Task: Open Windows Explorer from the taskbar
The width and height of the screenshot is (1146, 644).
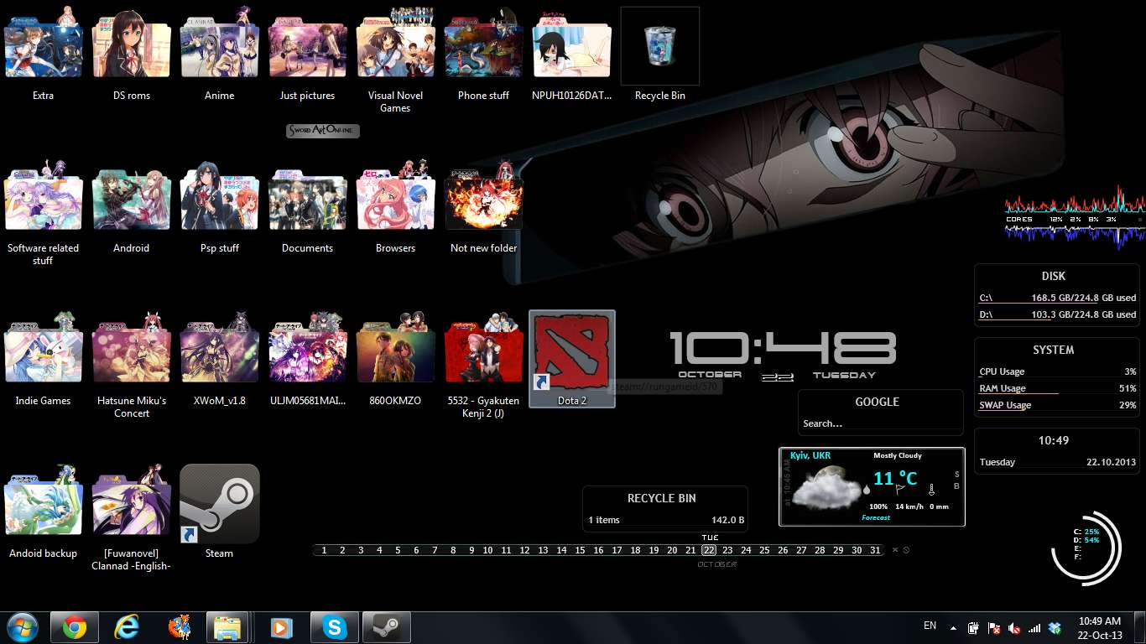Action: pyautogui.click(x=229, y=627)
